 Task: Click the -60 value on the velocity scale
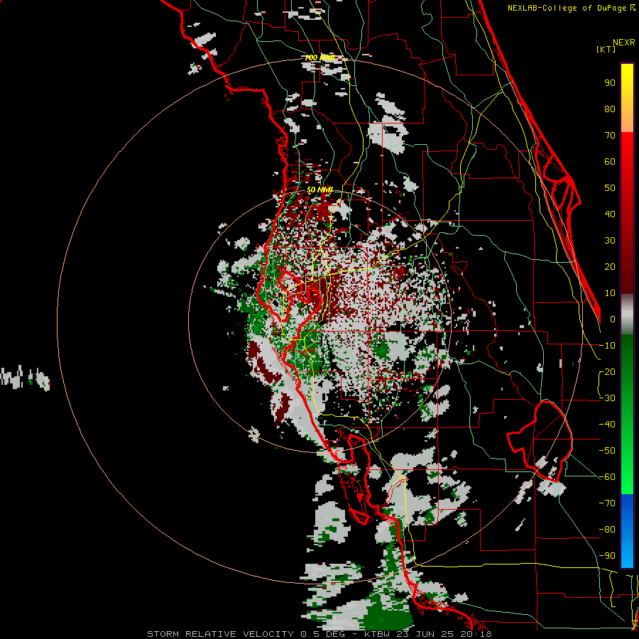tap(607, 477)
